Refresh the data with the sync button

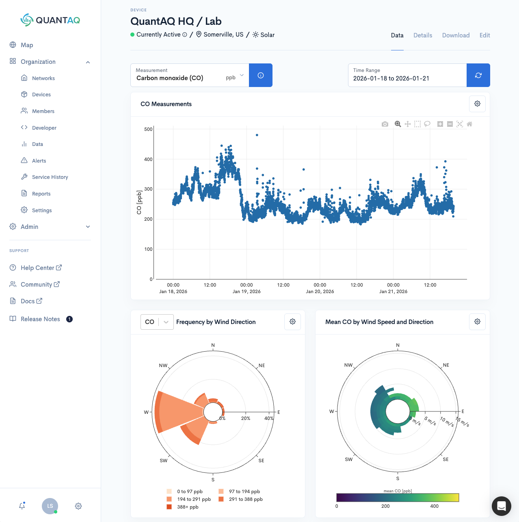point(478,75)
